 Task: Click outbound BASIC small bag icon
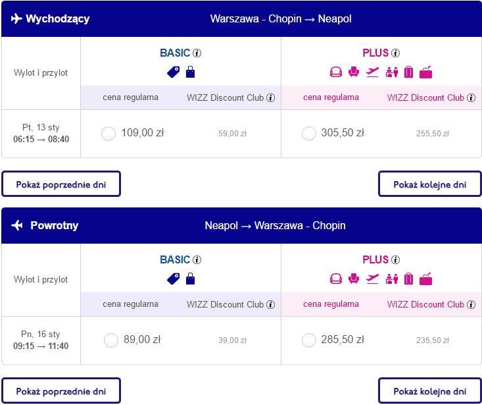(190, 72)
